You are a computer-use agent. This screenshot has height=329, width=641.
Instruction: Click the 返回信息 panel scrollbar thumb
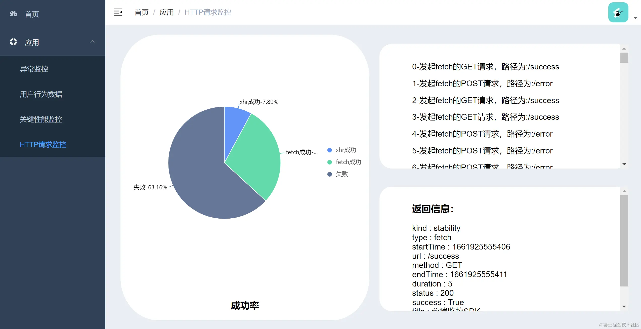(x=624, y=240)
